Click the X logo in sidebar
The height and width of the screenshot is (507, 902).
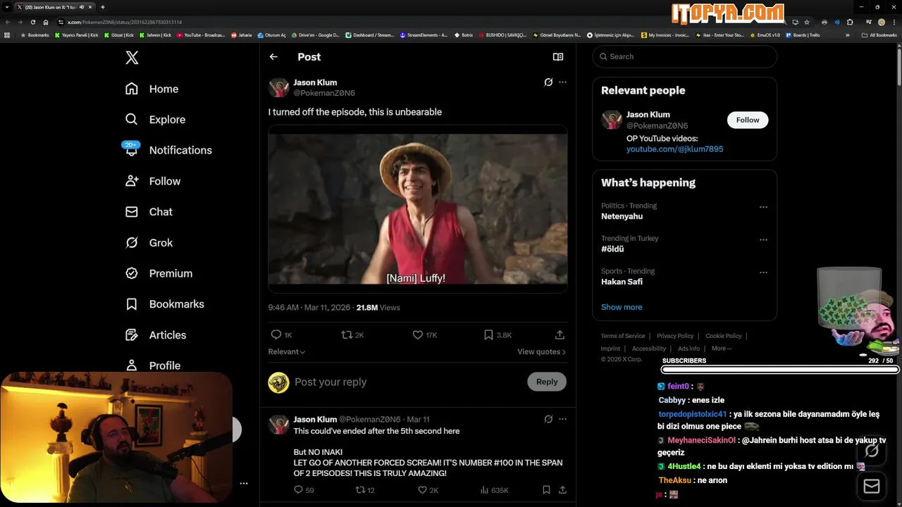click(x=132, y=58)
